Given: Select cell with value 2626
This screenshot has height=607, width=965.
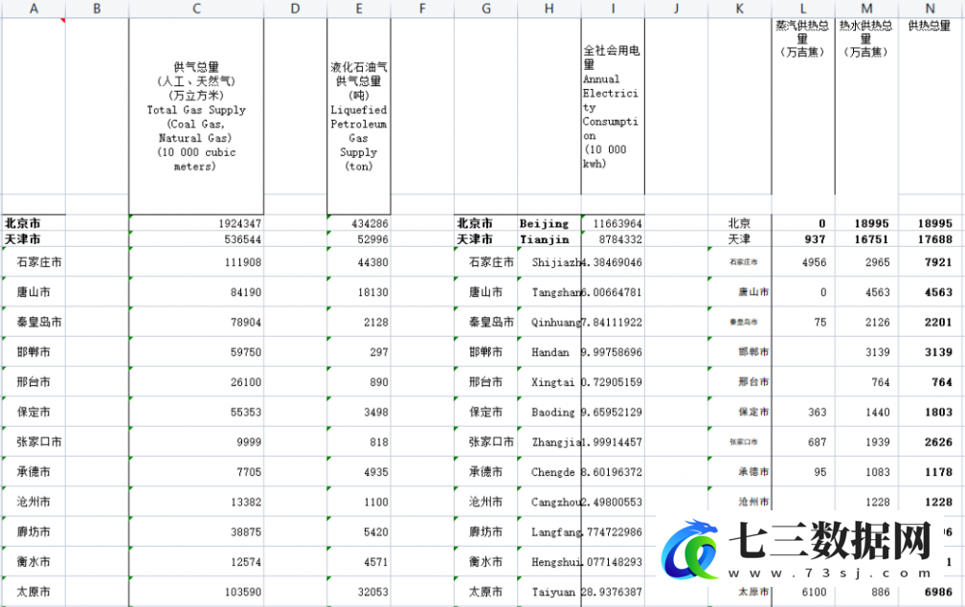Looking at the screenshot, I should click(x=930, y=441).
